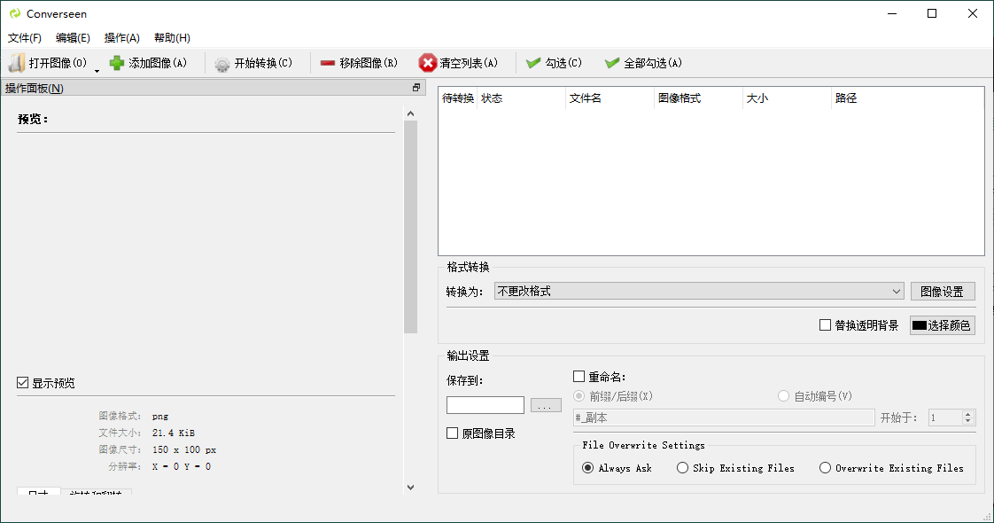Select the 自动编号 radio button
The image size is (994, 523).
pyautogui.click(x=783, y=396)
